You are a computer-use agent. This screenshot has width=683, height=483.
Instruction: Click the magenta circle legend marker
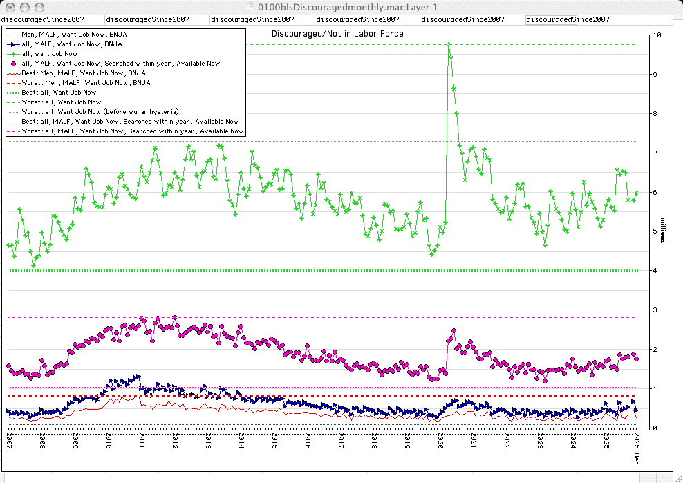click(14, 63)
